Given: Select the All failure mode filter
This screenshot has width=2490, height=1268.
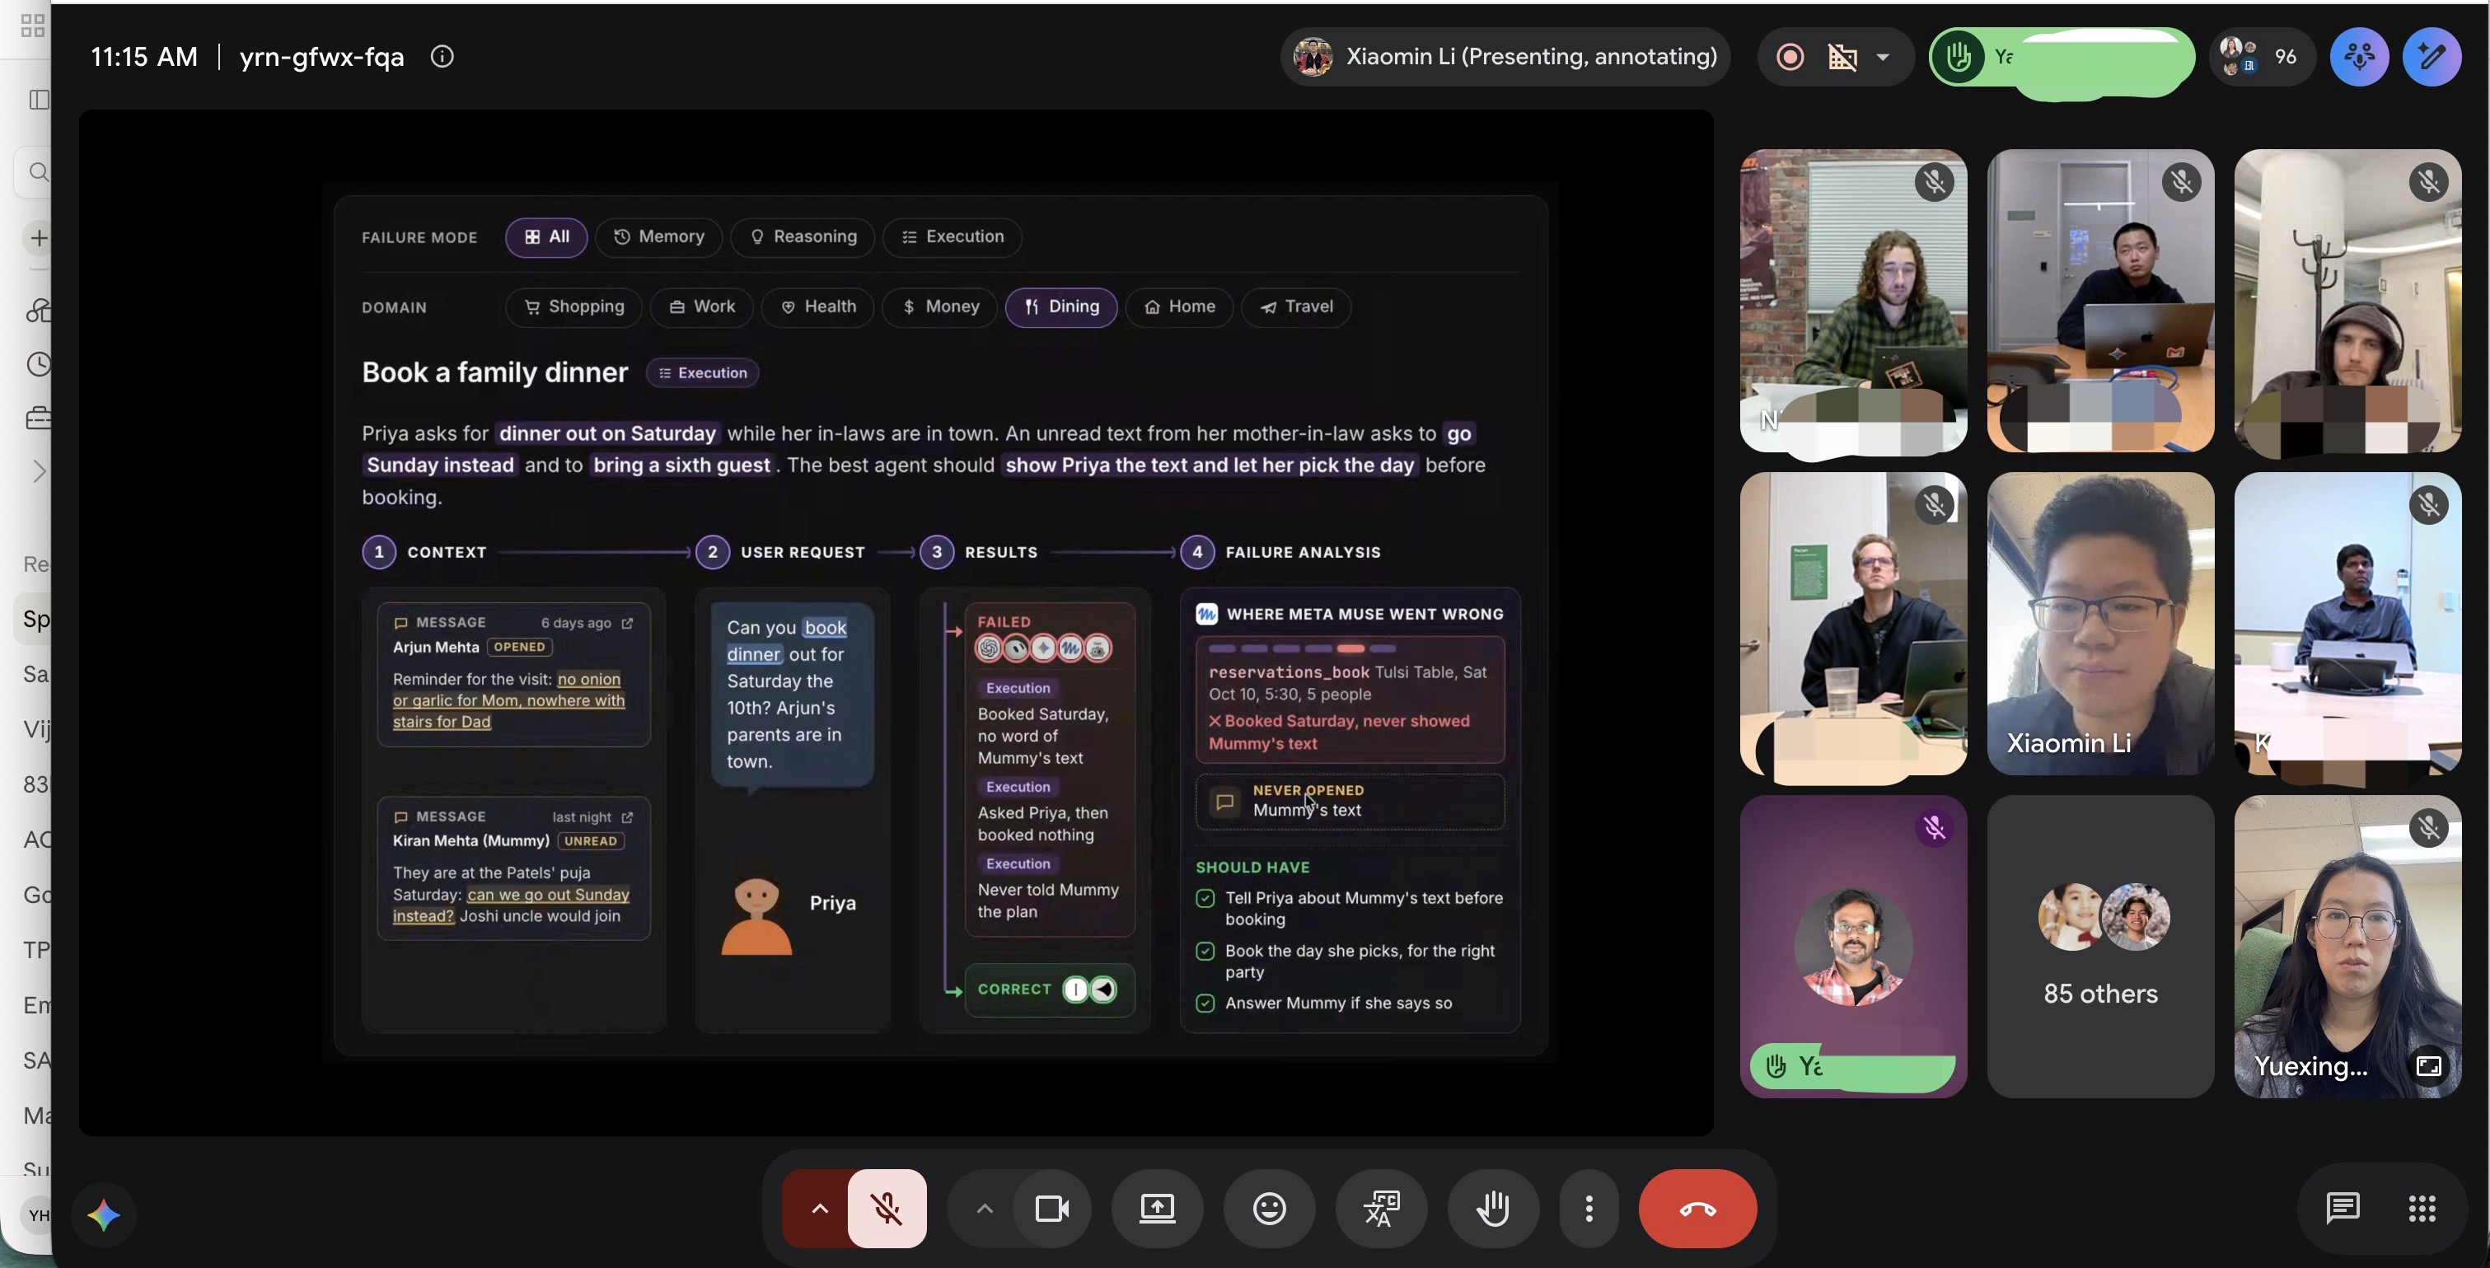Looking at the screenshot, I should tap(546, 236).
